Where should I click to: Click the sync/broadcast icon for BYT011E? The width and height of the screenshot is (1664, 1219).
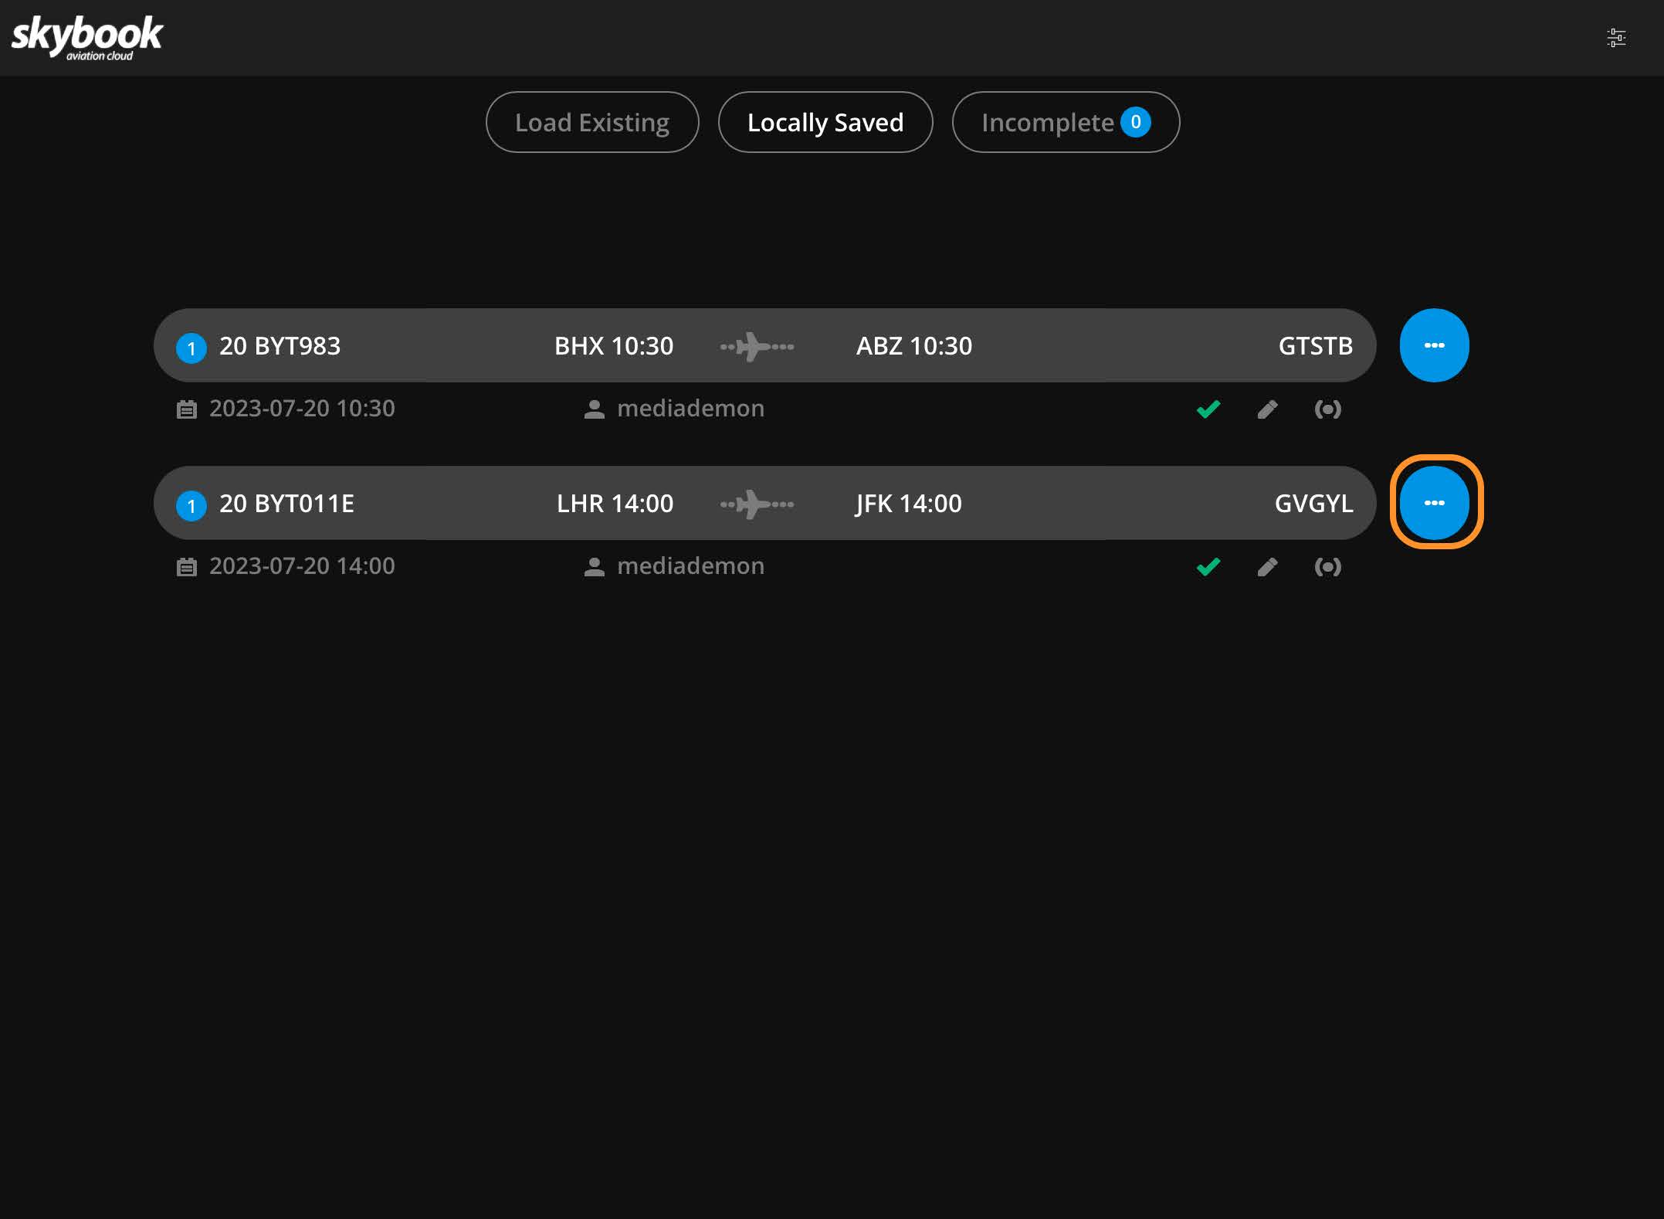click(x=1327, y=566)
